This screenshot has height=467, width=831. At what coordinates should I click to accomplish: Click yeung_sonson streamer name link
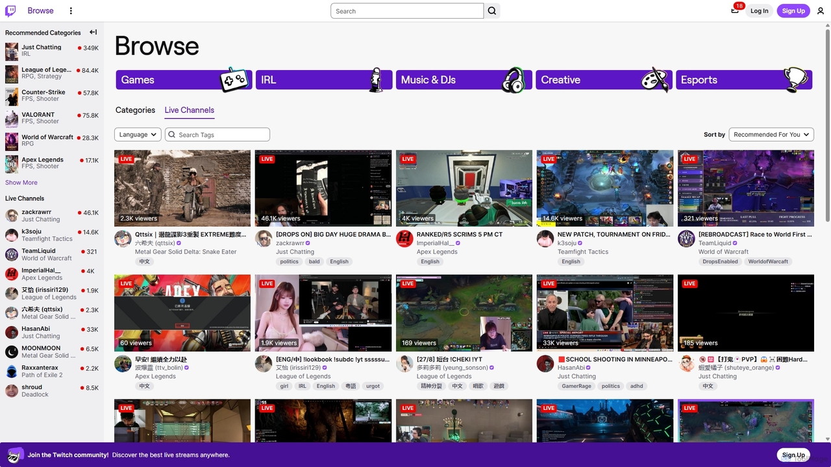coord(451,367)
